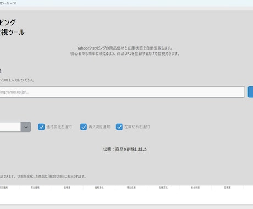Click the 現在価格 column header
Image resolution: width=253 pixels, height=209 pixels.
click(35, 188)
